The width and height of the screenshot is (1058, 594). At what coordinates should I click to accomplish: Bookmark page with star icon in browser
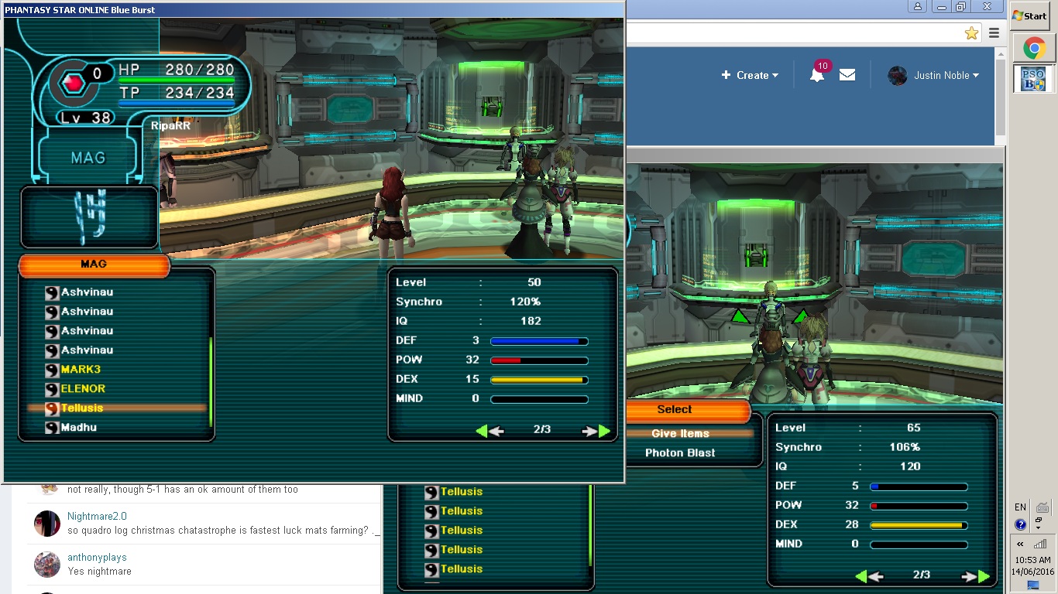(971, 33)
